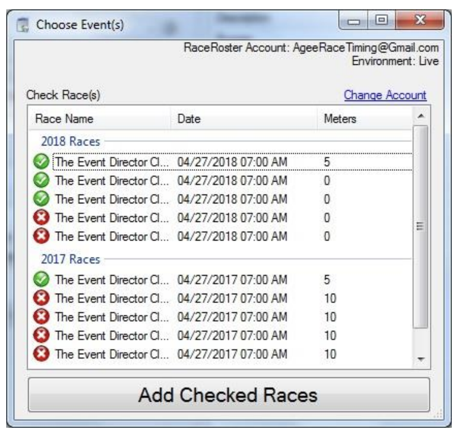Collapse the 2018 Races group header
This screenshot has width=458, height=434.
70,142
